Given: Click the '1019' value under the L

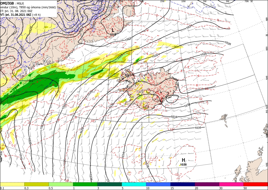Looking at the screenshot, I should pyautogui.click(x=113, y=35).
